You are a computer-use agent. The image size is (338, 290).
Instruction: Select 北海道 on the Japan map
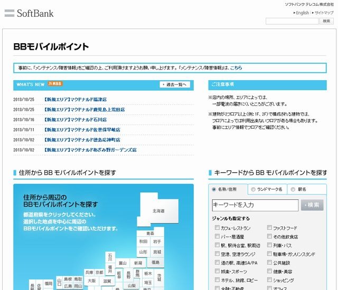tap(158, 210)
